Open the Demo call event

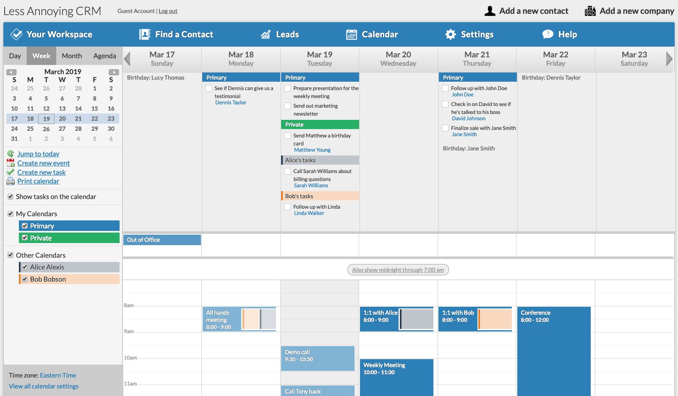coord(318,358)
